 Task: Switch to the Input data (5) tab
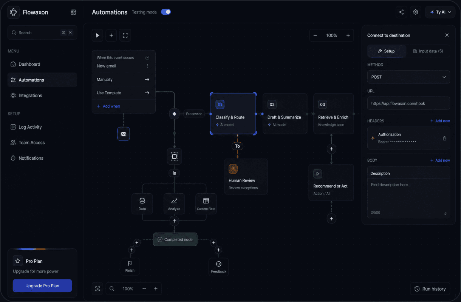(428, 51)
